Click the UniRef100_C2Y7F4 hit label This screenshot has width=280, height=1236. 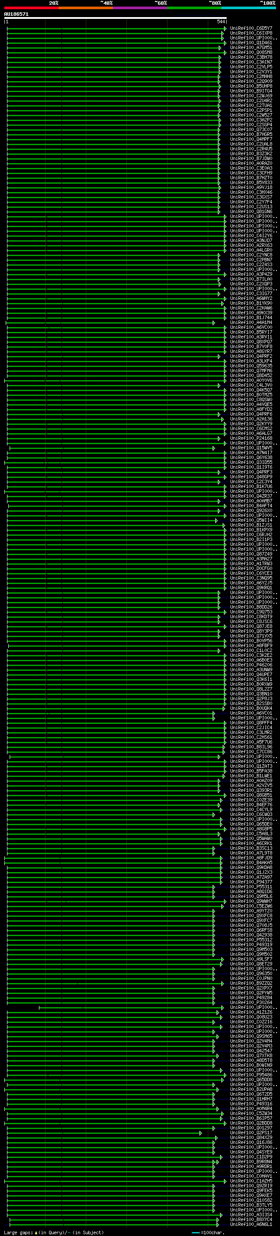[251, 202]
